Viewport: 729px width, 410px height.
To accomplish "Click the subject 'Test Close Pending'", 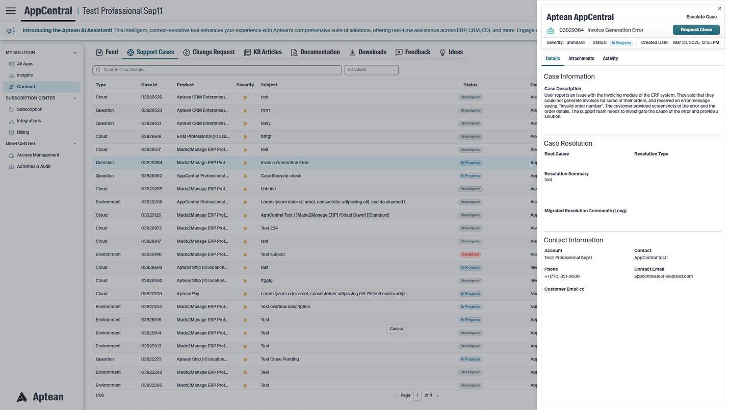I will pos(280,360).
